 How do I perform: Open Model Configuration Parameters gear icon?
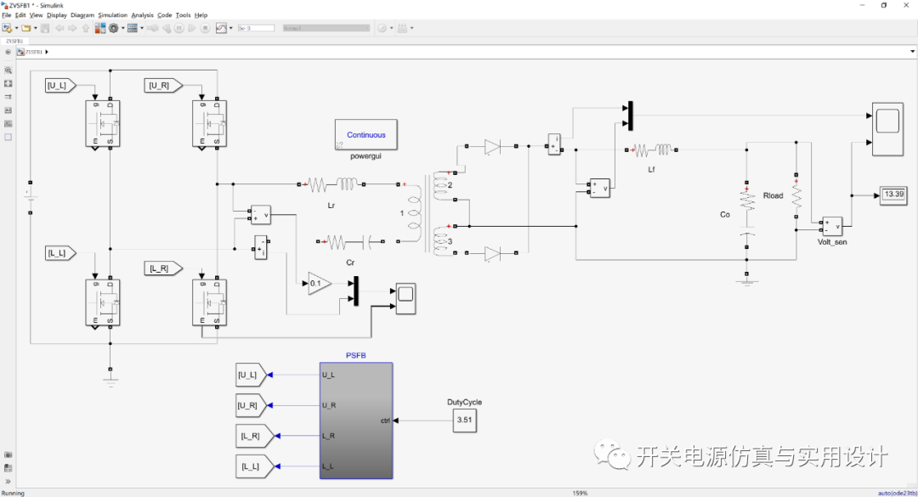pos(111,27)
